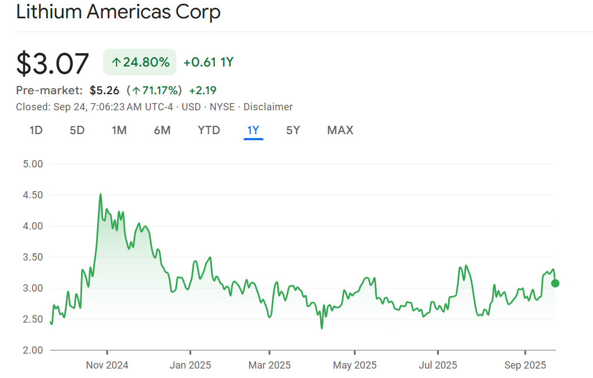Click the Nov 2024 x-axis label
Screen dimensions: 593x378
(x=108, y=365)
